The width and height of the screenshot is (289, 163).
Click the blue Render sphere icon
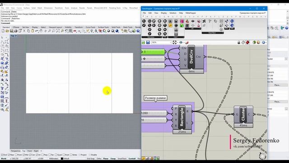[117, 31]
